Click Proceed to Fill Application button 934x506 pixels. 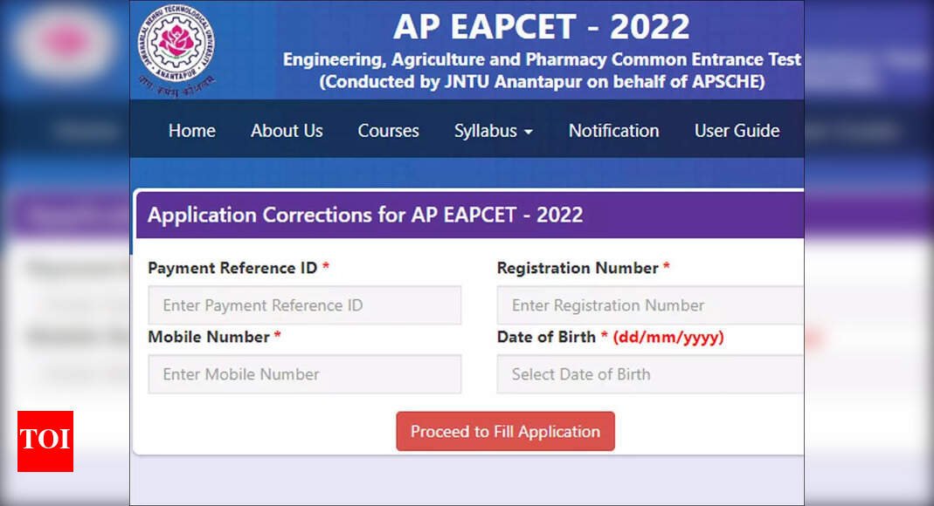pyautogui.click(x=505, y=431)
